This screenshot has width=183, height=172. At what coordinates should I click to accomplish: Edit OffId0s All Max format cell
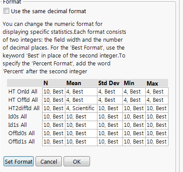tap(157, 133)
